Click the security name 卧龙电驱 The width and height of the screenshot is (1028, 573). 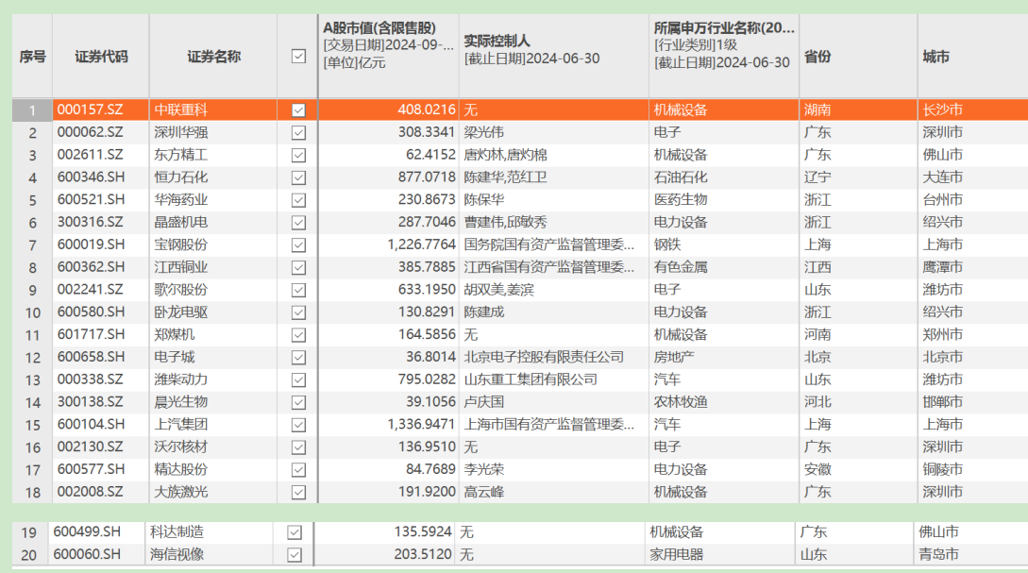[181, 312]
